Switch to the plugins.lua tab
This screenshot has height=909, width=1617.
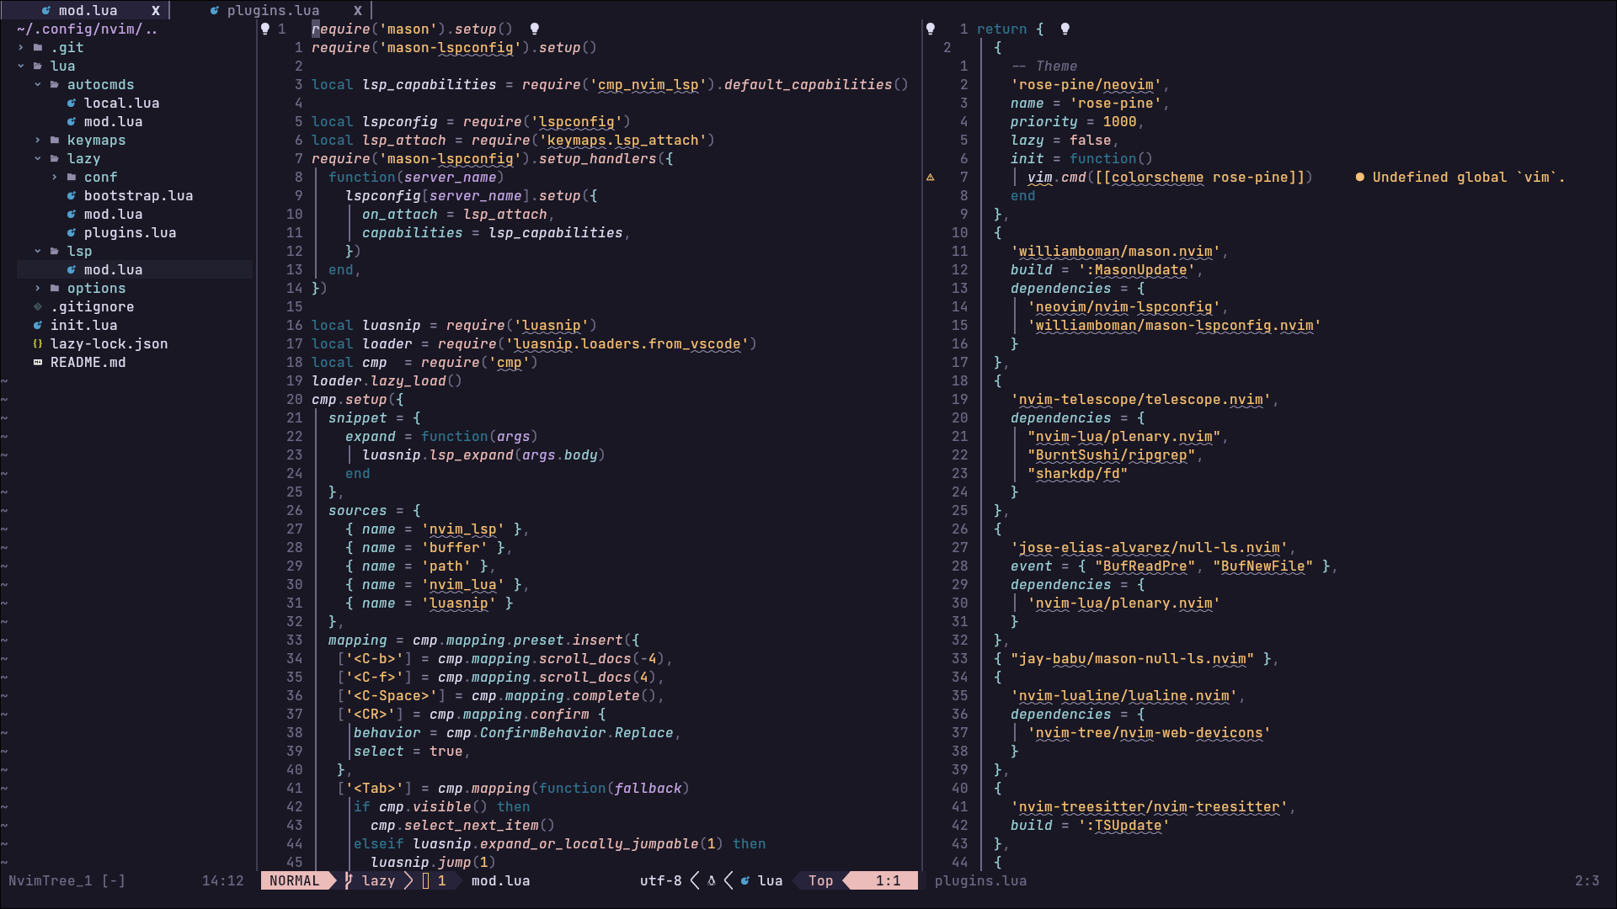[x=272, y=11]
